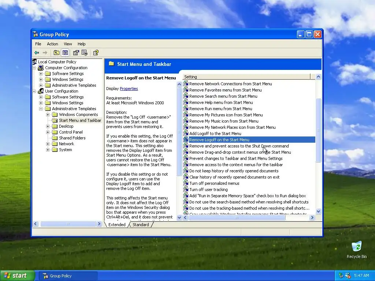Click the system tray clock

coord(361,276)
